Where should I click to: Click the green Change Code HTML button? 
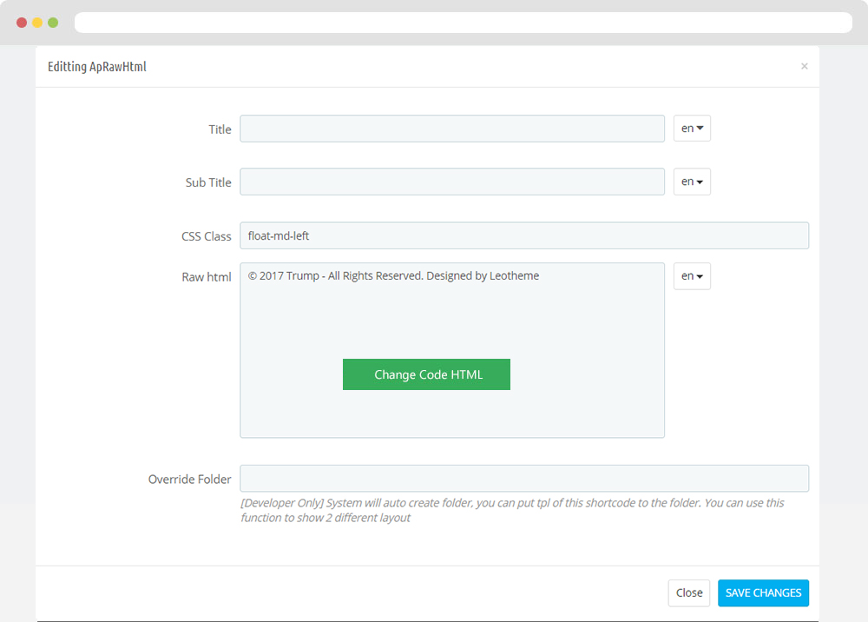(x=426, y=374)
